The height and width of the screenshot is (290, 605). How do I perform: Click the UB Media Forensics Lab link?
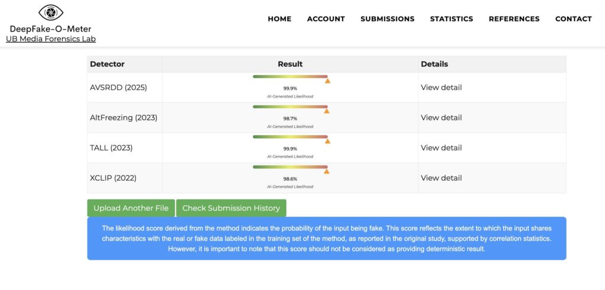pos(51,39)
